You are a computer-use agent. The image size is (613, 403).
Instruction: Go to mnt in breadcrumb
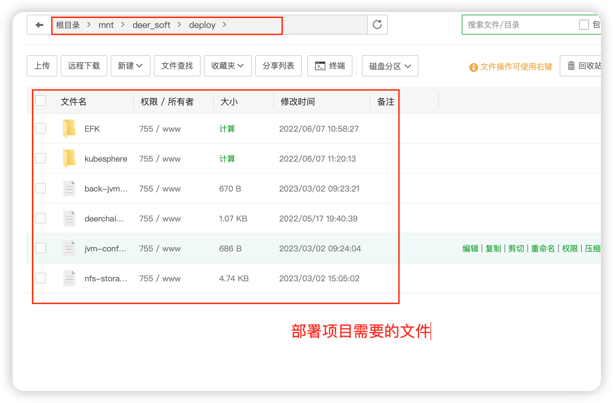coord(106,25)
